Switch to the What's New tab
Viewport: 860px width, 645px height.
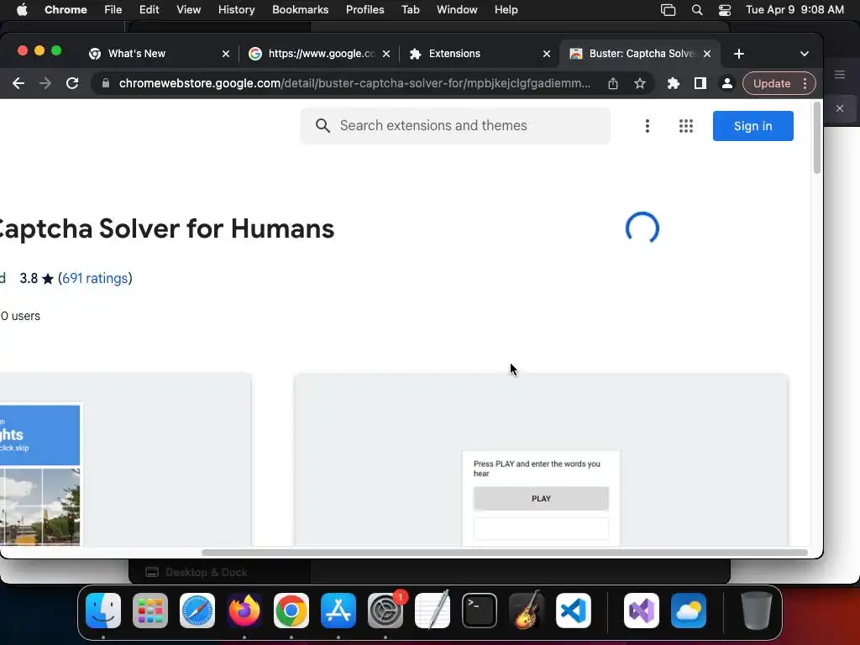point(137,53)
